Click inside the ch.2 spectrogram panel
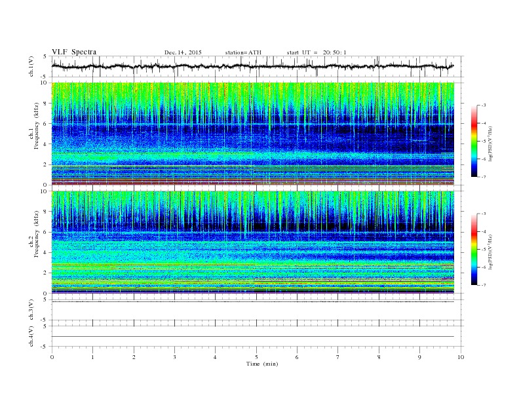The image size is (519, 401). click(253, 242)
